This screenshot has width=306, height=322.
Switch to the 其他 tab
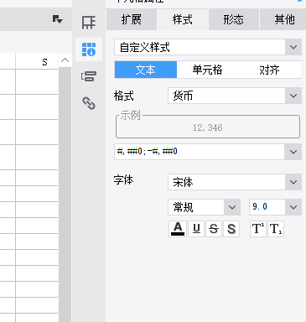(284, 19)
